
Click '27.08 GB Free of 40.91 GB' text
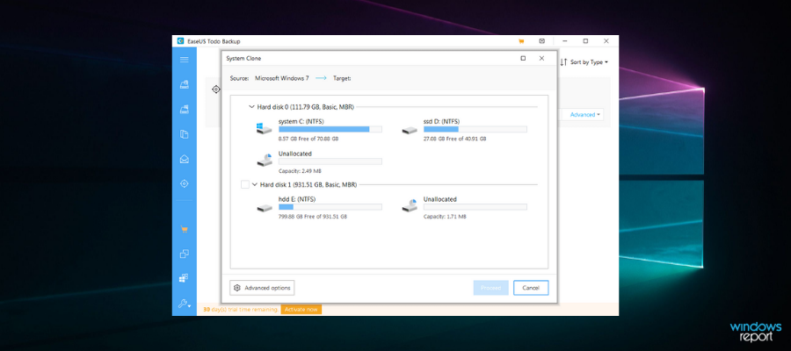(x=455, y=139)
